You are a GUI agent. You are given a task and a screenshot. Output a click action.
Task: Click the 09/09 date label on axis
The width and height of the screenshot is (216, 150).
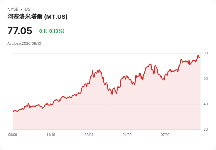[x=13, y=135]
